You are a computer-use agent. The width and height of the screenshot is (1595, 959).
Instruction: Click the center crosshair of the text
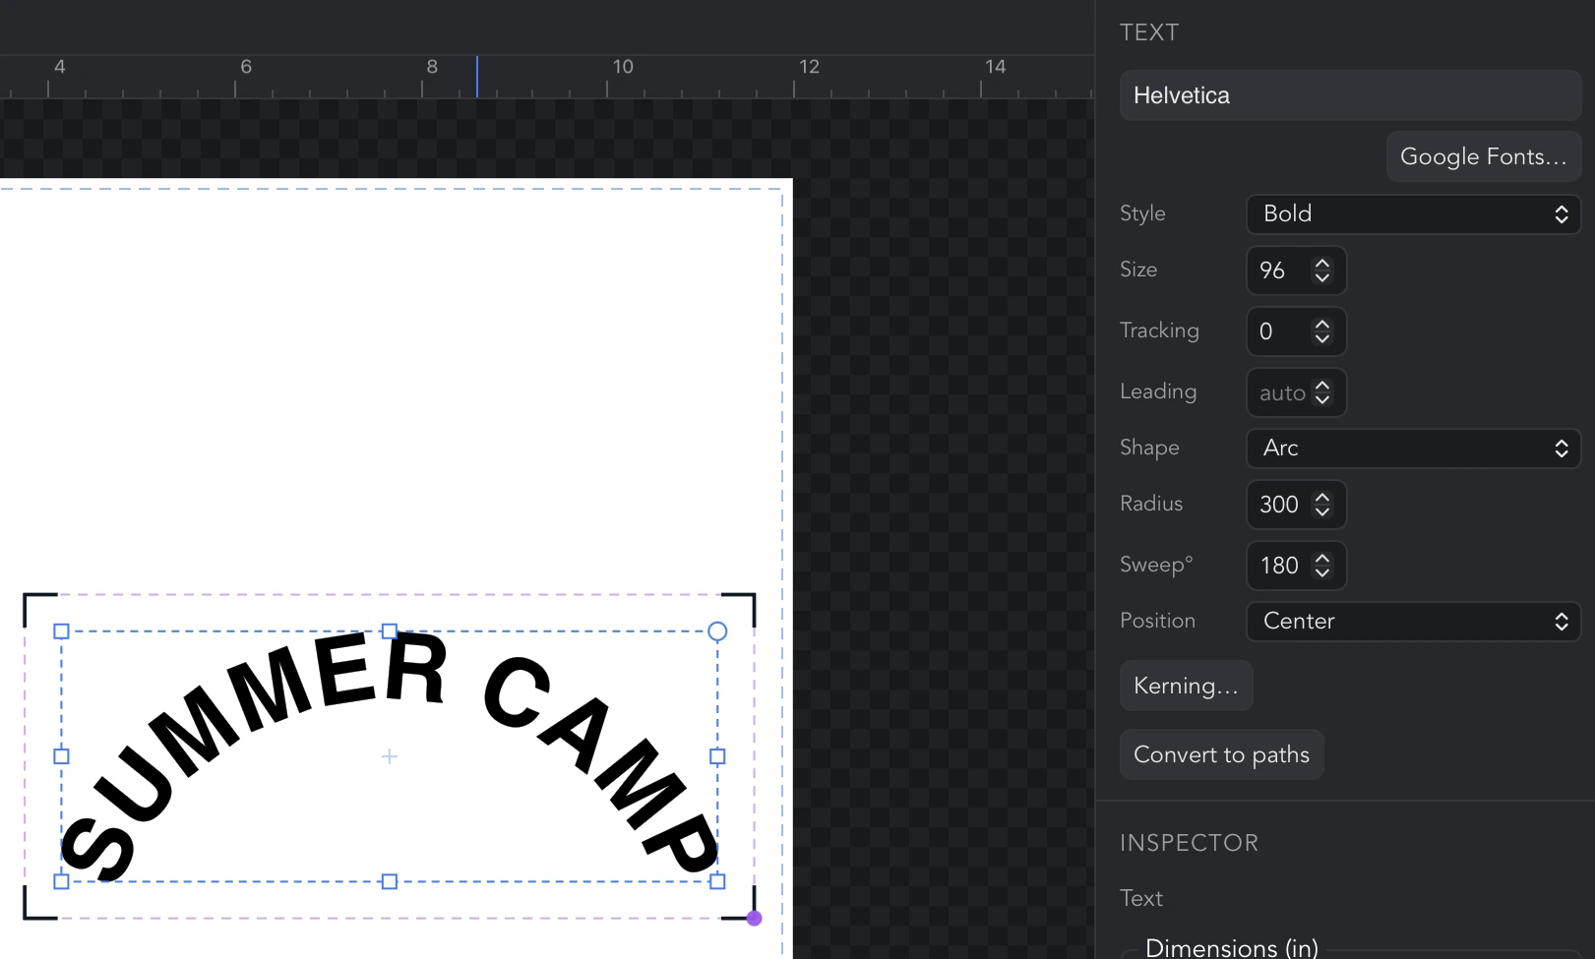point(390,756)
